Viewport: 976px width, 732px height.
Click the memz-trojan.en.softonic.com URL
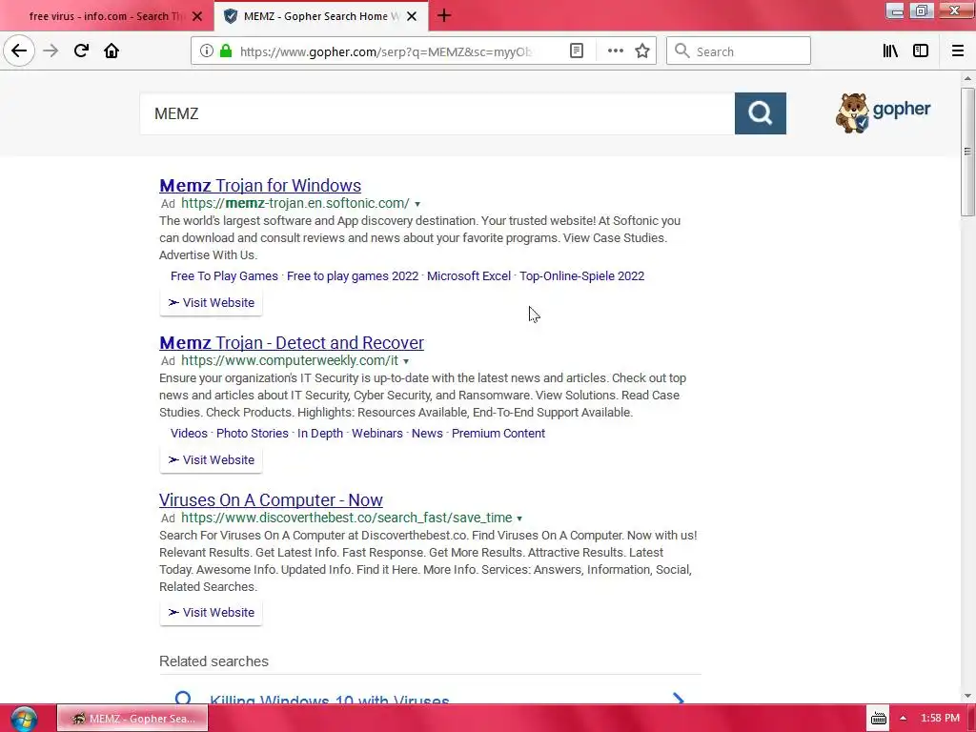[295, 204]
